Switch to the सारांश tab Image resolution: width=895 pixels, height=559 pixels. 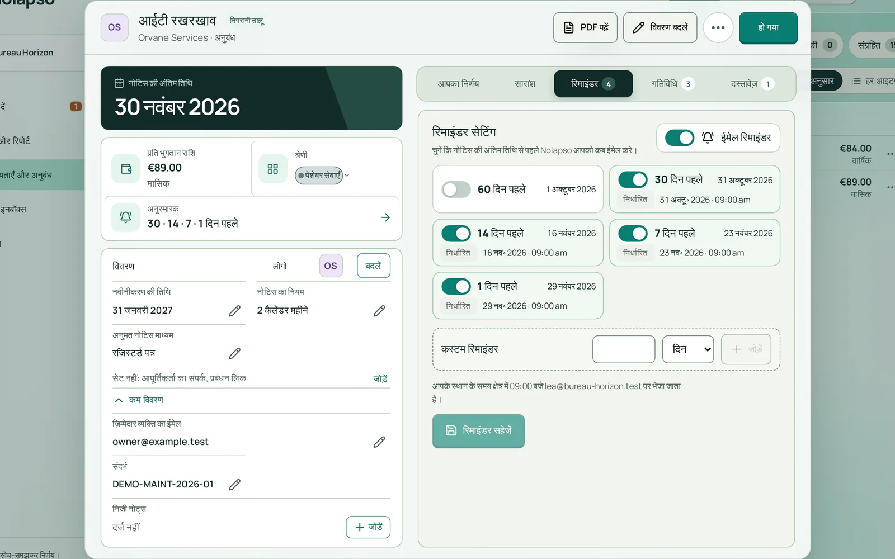coord(525,84)
